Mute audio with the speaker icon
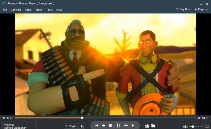 (x=185, y=127)
